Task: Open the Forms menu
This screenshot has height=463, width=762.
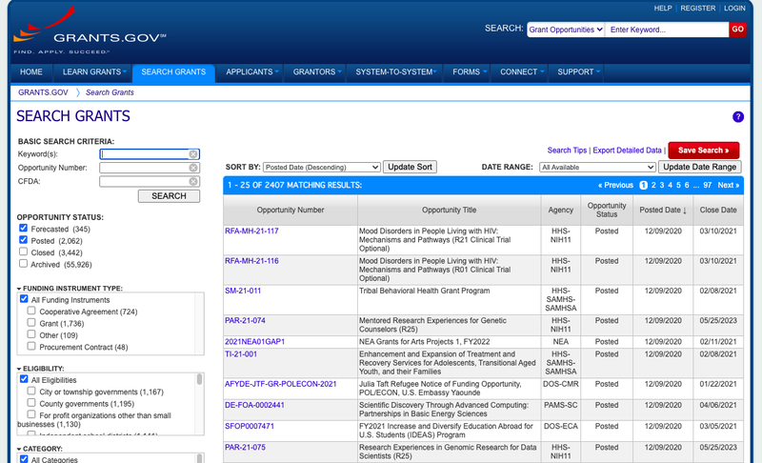Action: click(x=468, y=71)
